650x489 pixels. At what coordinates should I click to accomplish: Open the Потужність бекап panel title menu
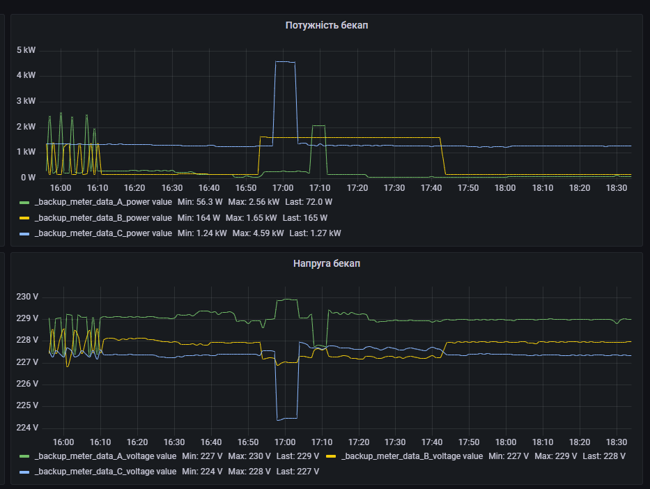click(x=327, y=26)
